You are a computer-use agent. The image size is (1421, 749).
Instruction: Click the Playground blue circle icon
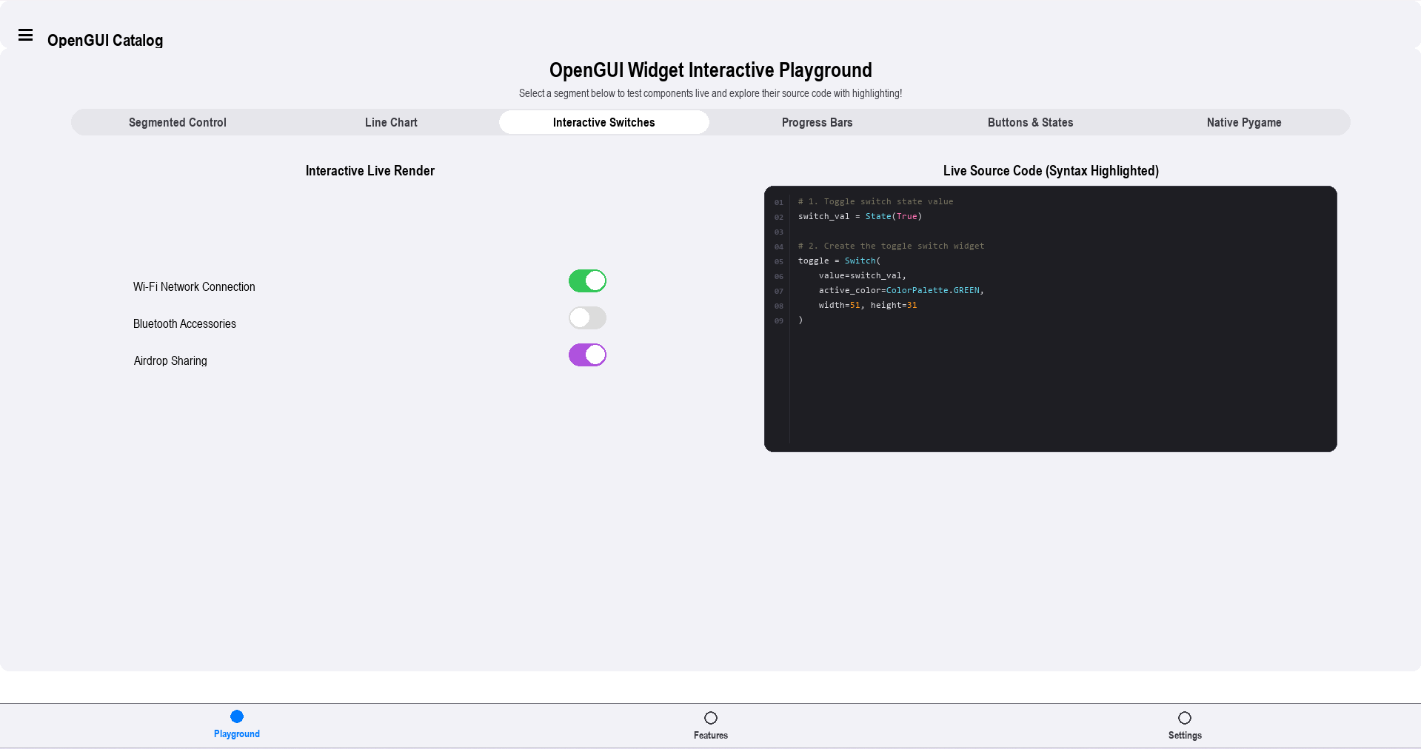237,716
